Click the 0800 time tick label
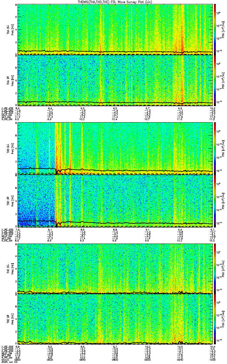 [18, 359]
